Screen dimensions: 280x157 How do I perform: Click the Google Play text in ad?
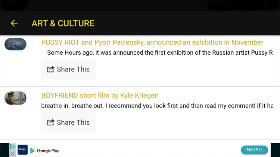[48, 151]
